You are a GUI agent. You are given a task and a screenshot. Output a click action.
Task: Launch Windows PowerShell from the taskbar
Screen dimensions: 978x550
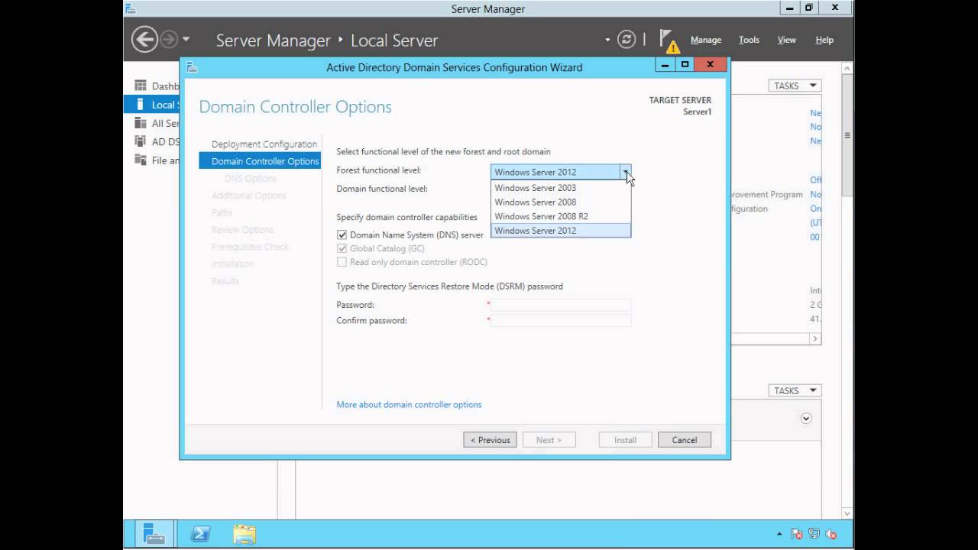click(200, 533)
